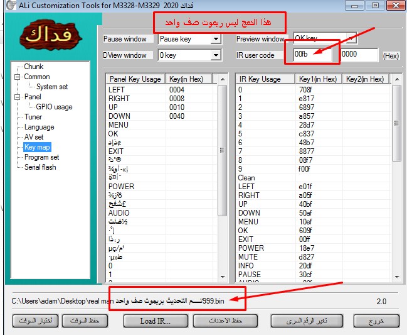This screenshot has width=407, height=335.
Task: Open Serial flash tree item
Action: (40, 167)
